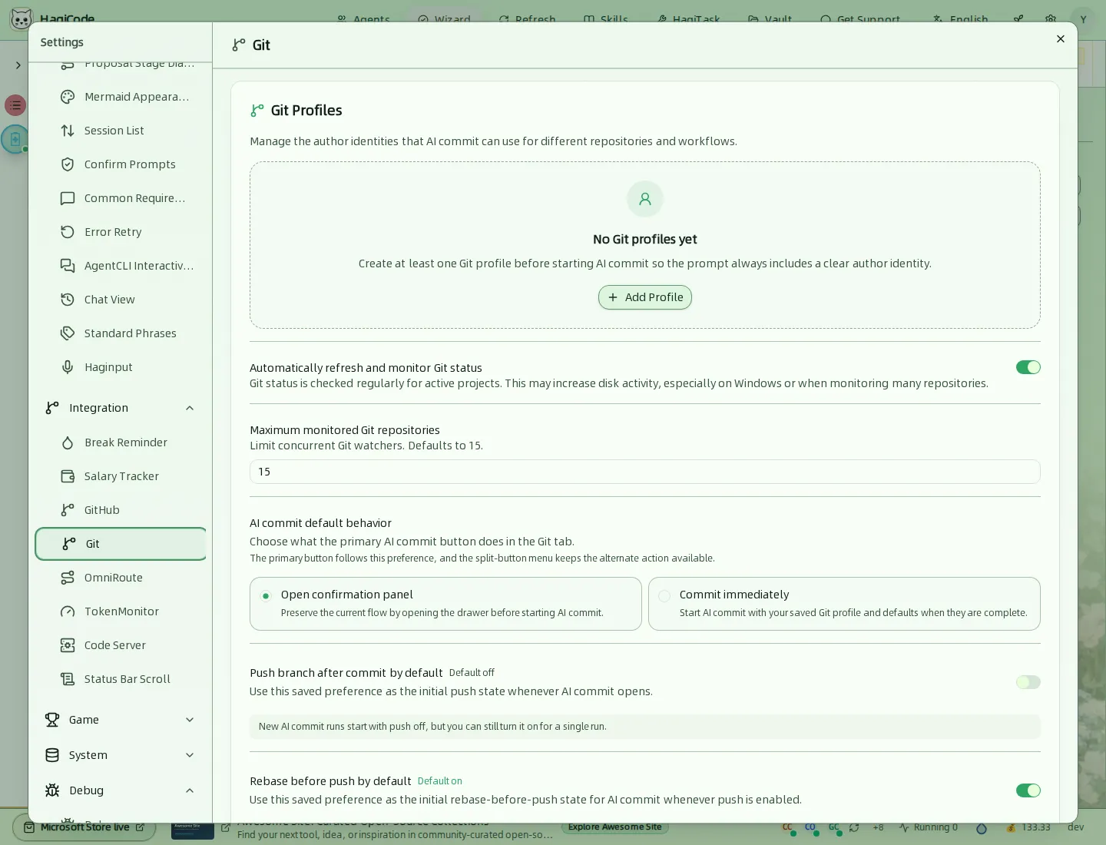
Task: Open Chat View settings page
Action: click(x=121, y=300)
